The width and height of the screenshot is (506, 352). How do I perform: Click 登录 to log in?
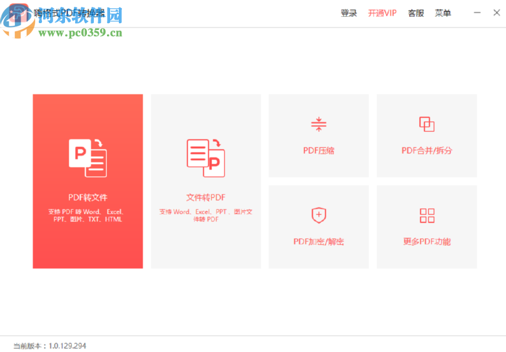(349, 13)
